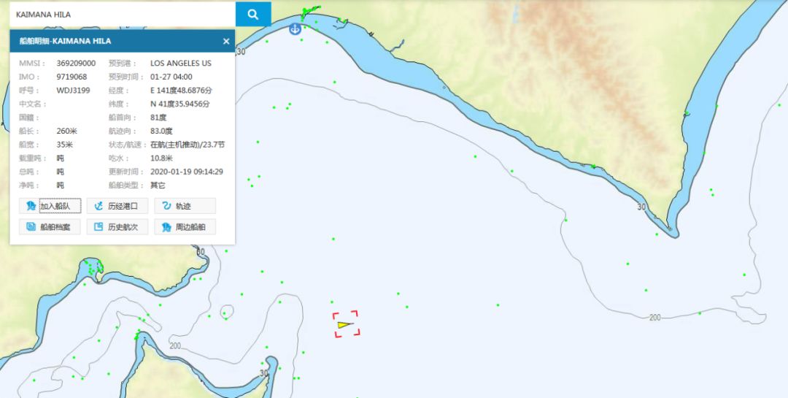The width and height of the screenshot is (788, 398).
Task: Click the update time 2020-01-19 09:14:29
Action: (187, 172)
